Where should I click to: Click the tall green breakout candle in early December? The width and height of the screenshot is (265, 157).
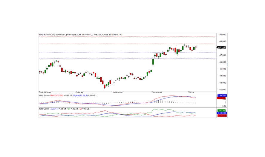[x=153, y=62]
